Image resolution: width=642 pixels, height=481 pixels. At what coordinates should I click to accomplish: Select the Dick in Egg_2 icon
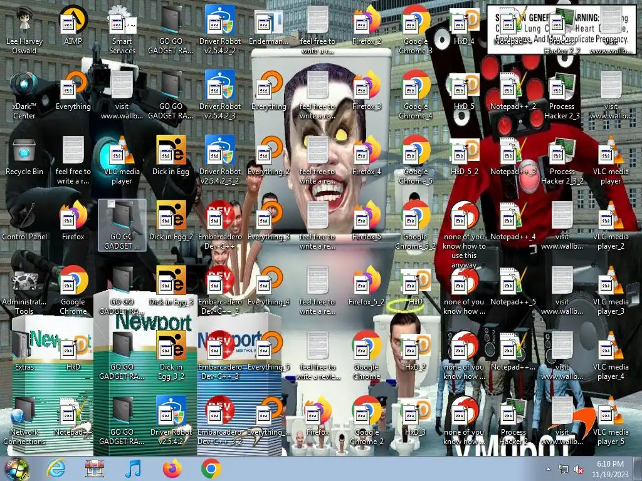click(171, 221)
